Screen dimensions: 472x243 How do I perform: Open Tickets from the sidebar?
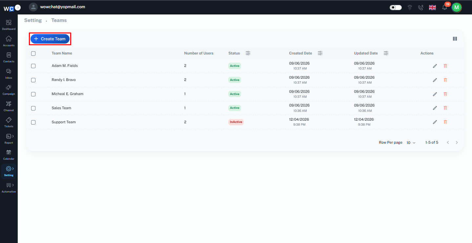pyautogui.click(x=9, y=122)
